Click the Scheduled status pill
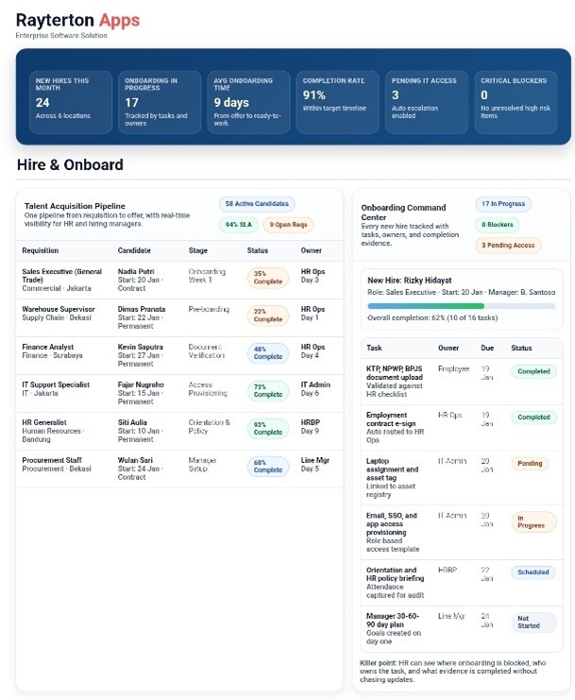This screenshot has height=700, width=575. [x=533, y=572]
